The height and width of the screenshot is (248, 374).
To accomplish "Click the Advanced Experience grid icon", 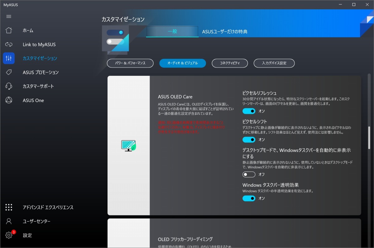I will click(x=9, y=207).
